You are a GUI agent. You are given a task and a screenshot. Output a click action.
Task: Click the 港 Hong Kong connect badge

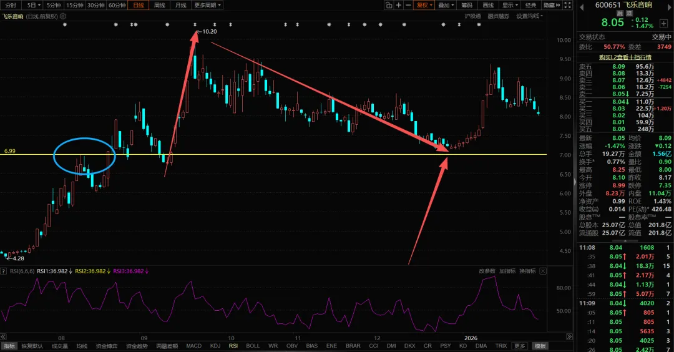(x=629, y=14)
